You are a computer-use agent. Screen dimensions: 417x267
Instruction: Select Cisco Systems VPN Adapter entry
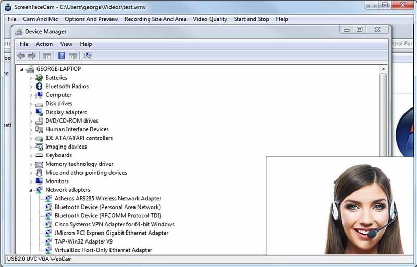[x=114, y=224]
